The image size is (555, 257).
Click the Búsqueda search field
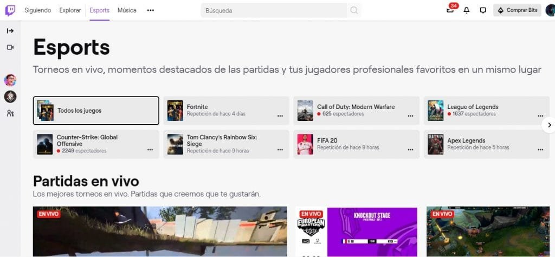coord(274,11)
